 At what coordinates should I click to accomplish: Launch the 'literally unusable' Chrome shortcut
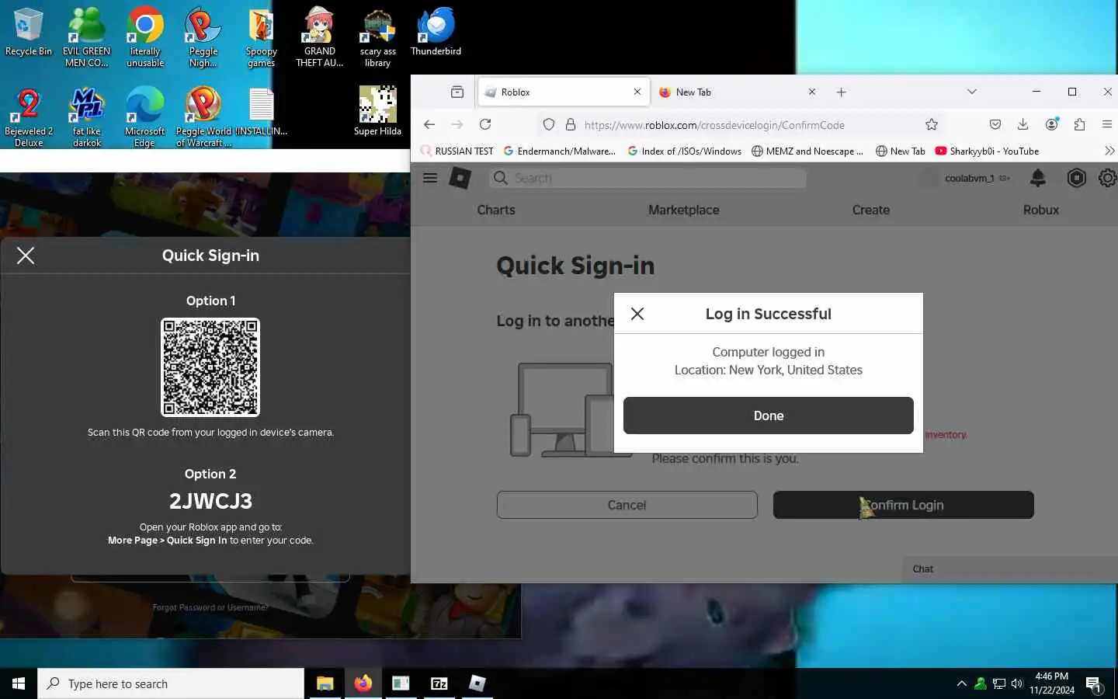click(x=145, y=37)
